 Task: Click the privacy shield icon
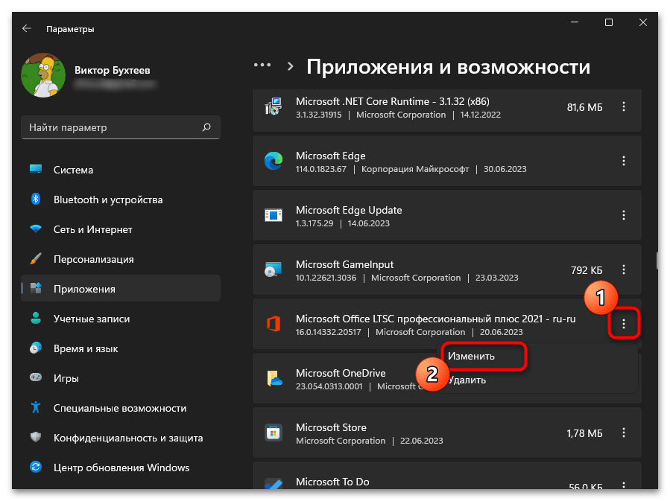tap(36, 437)
